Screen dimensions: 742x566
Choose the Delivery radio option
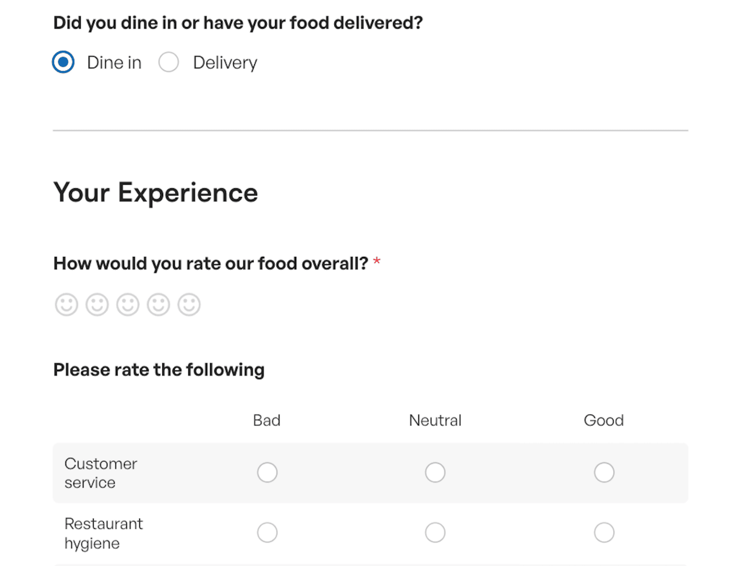click(x=169, y=62)
